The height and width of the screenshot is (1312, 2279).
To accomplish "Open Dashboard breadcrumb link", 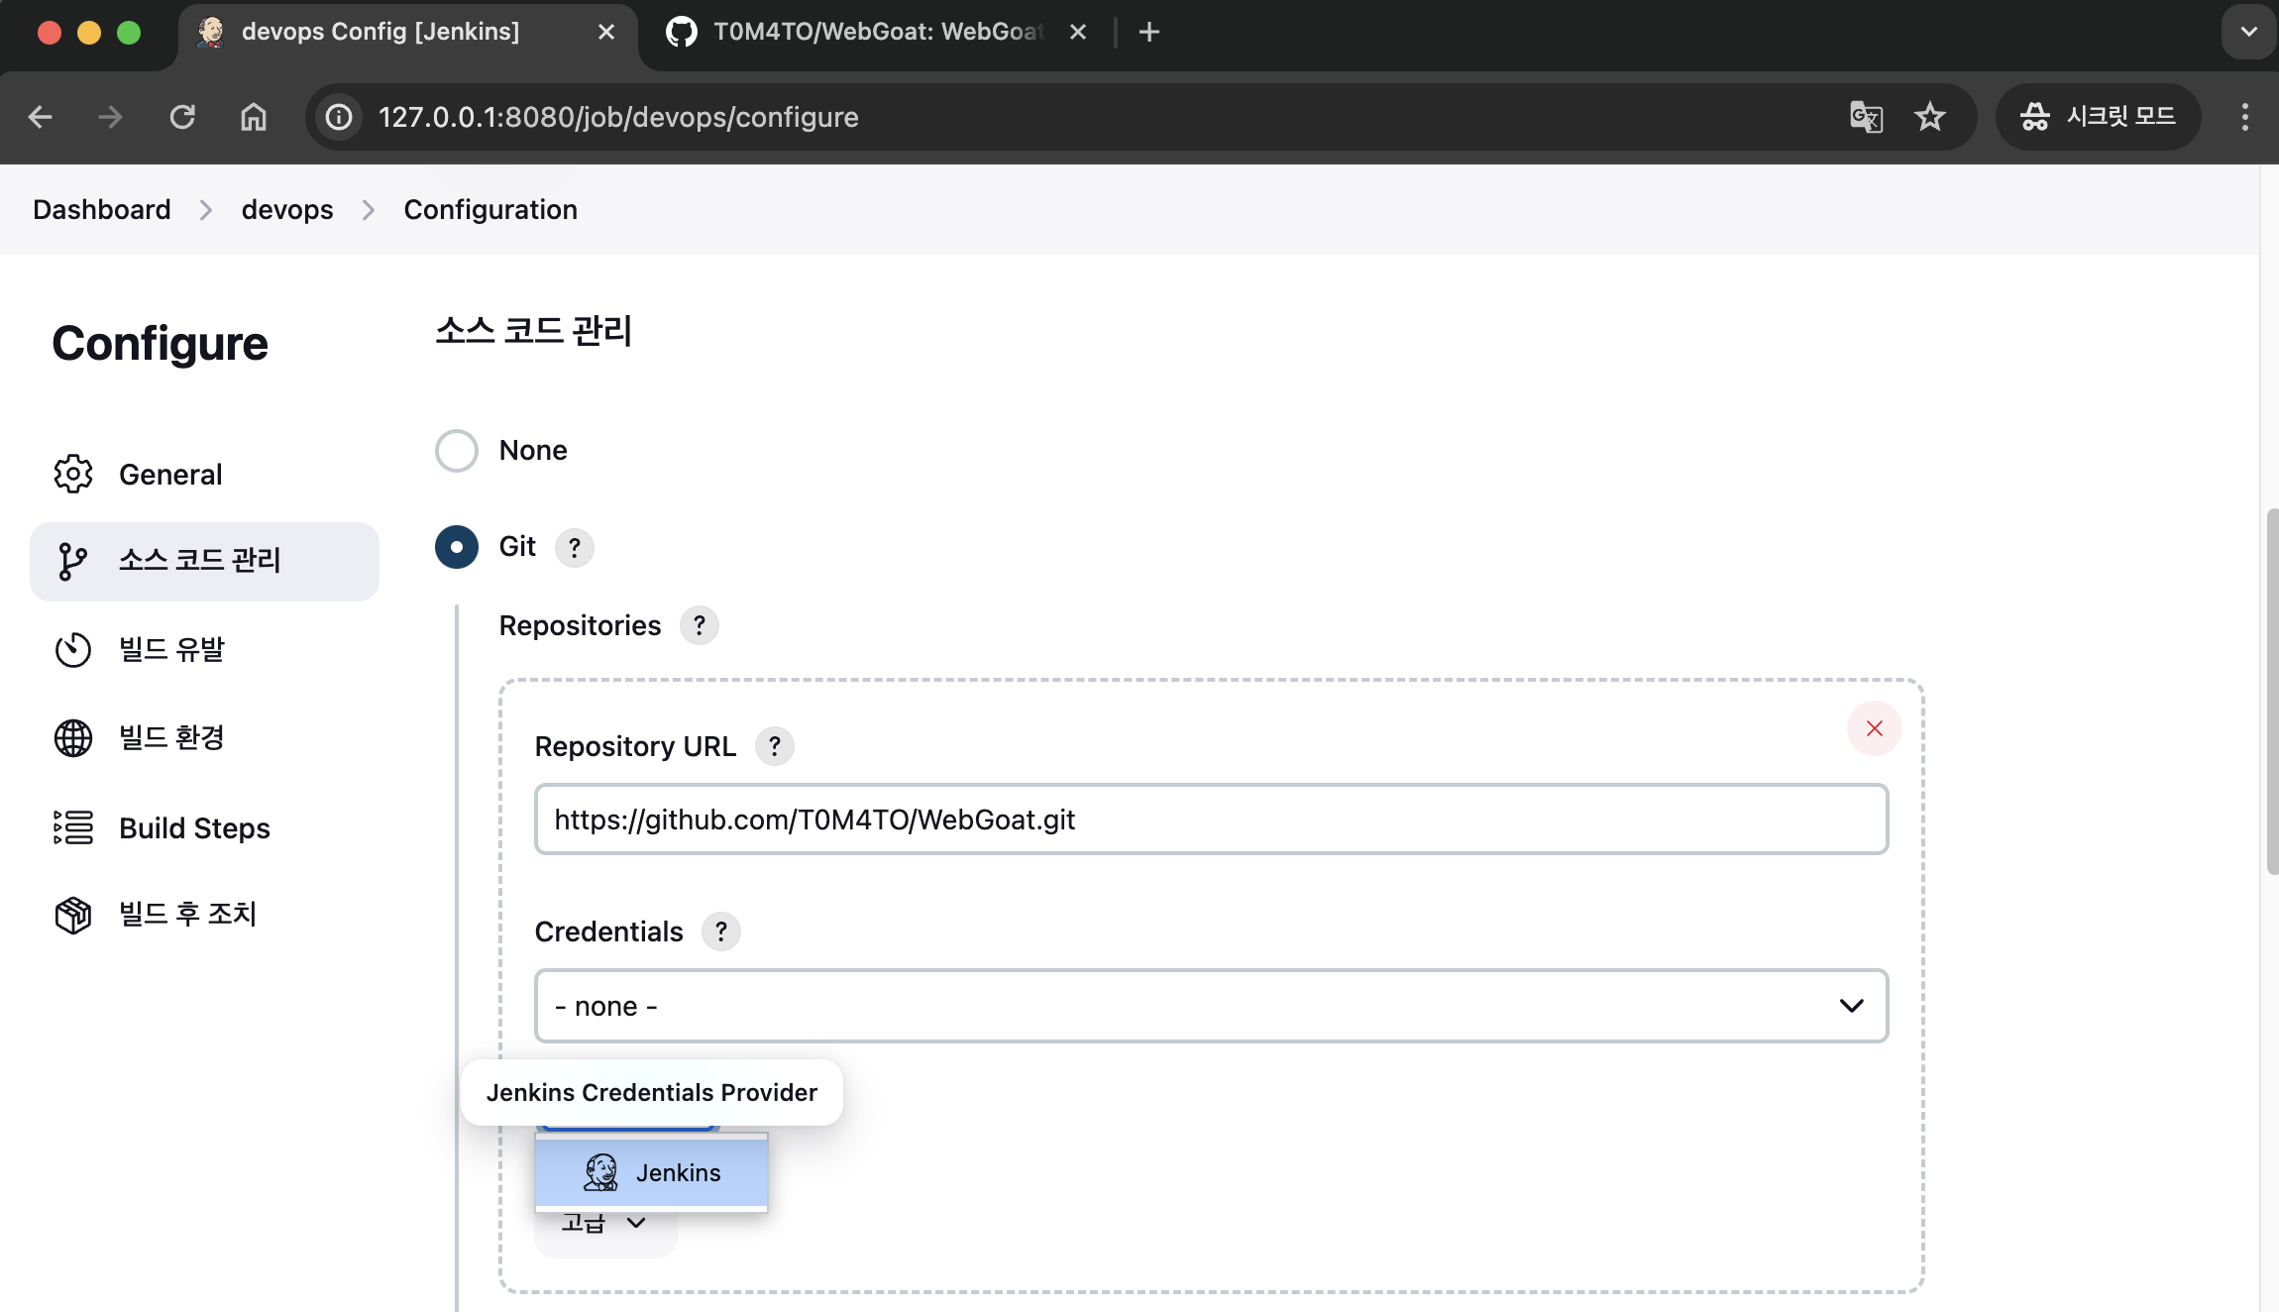I will (101, 209).
